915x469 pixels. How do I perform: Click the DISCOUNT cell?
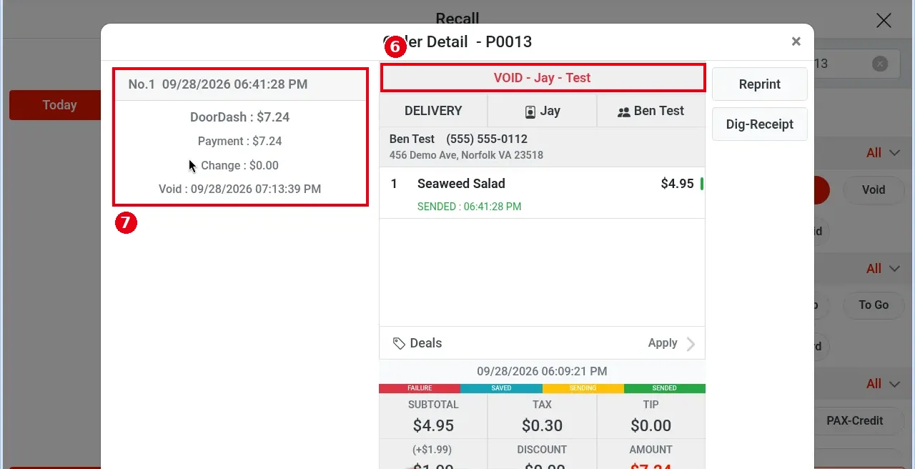click(542, 454)
